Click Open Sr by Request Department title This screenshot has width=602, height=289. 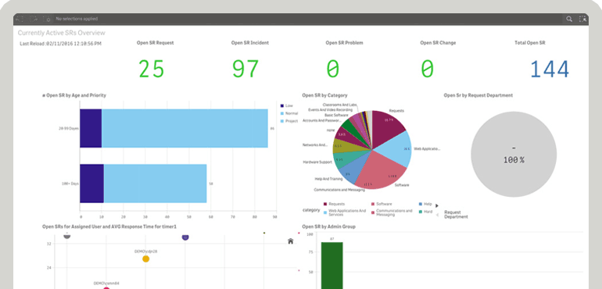[478, 95]
